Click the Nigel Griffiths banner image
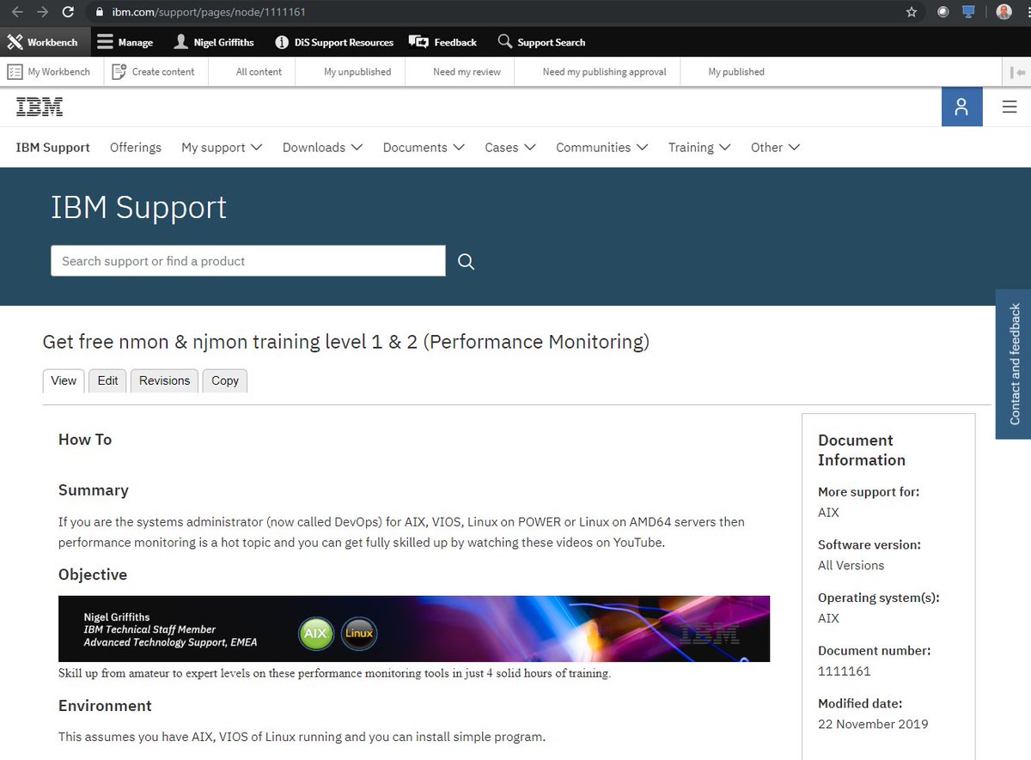Screen dimensions: 1031x760 click(414, 629)
